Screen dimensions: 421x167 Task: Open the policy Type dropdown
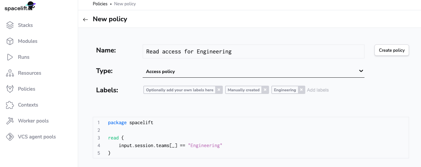coord(253,71)
